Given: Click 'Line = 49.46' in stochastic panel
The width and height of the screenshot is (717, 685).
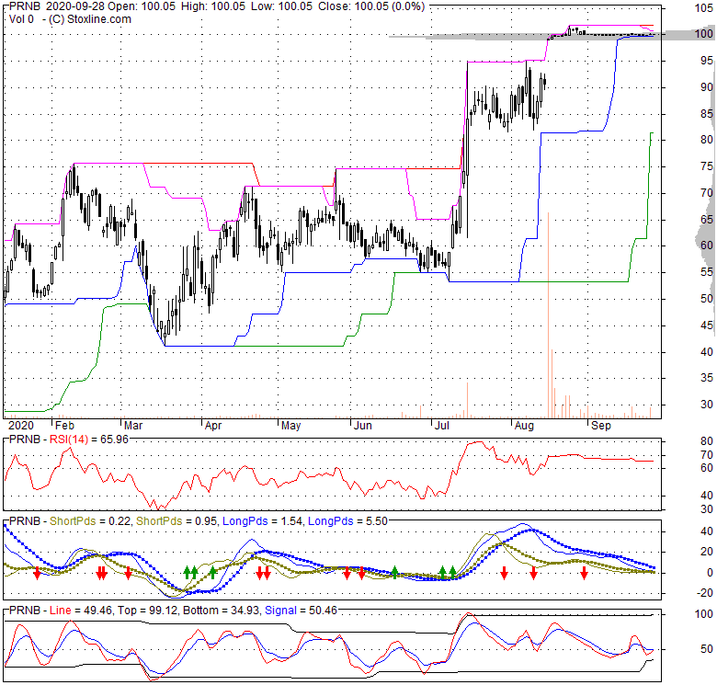Looking at the screenshot, I should click(81, 611).
